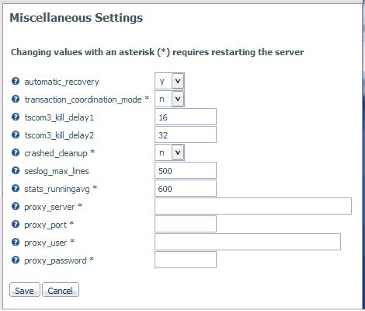Focus the proxy_port input box
The height and width of the screenshot is (311, 365).
click(186, 224)
